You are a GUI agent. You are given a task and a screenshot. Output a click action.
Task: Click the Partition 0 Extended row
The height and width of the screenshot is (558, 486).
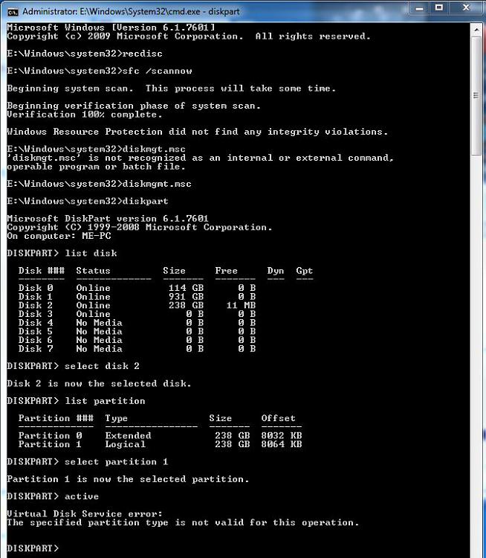(160, 435)
